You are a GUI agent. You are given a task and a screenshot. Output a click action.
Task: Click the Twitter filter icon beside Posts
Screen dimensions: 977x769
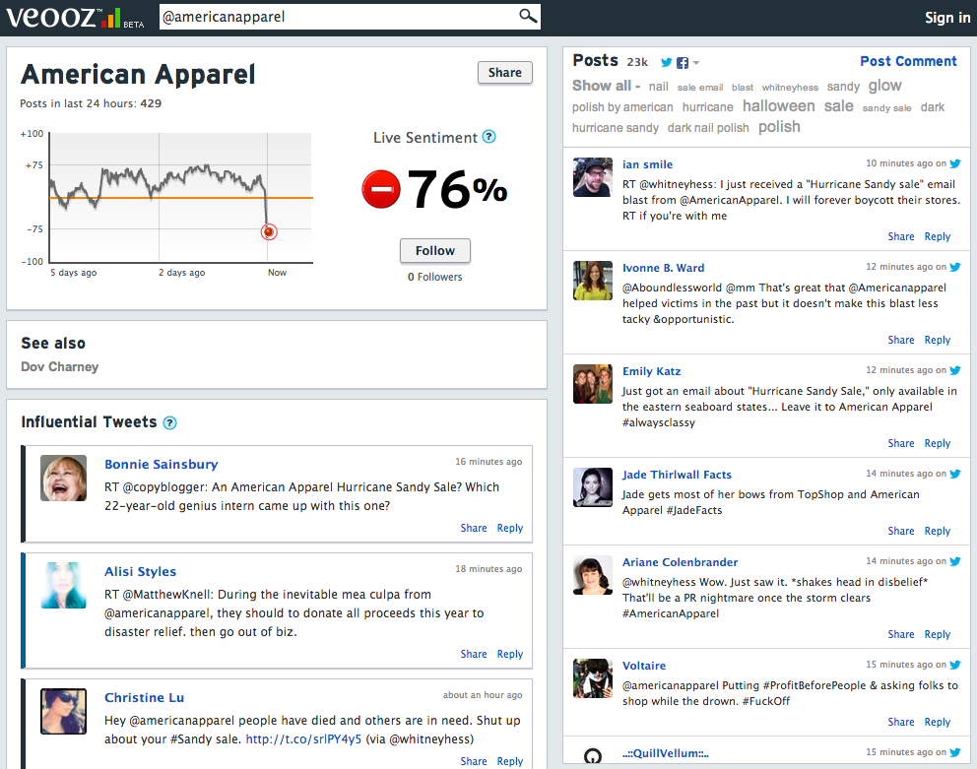click(x=667, y=62)
